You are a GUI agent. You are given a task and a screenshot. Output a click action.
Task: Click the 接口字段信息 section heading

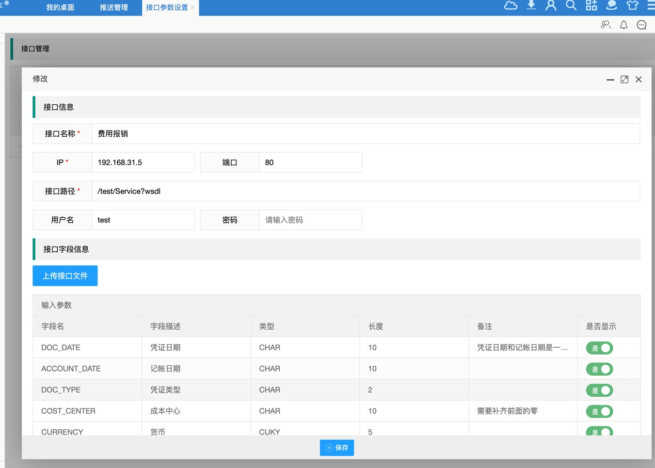coord(66,249)
